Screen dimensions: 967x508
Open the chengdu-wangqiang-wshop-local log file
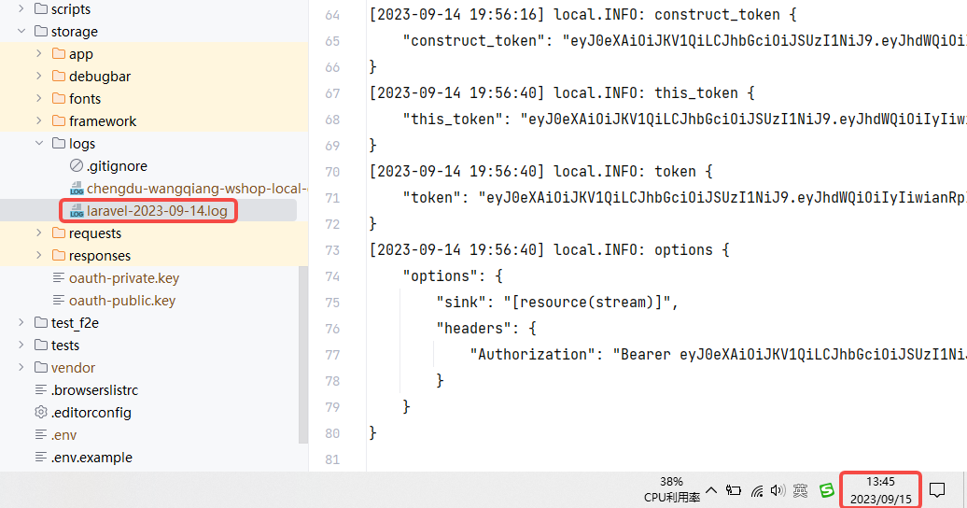(x=197, y=189)
